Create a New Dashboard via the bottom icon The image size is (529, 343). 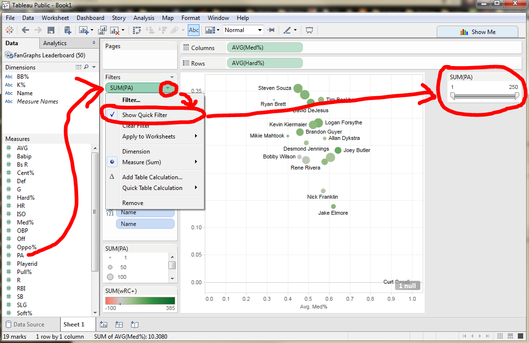[119, 325]
